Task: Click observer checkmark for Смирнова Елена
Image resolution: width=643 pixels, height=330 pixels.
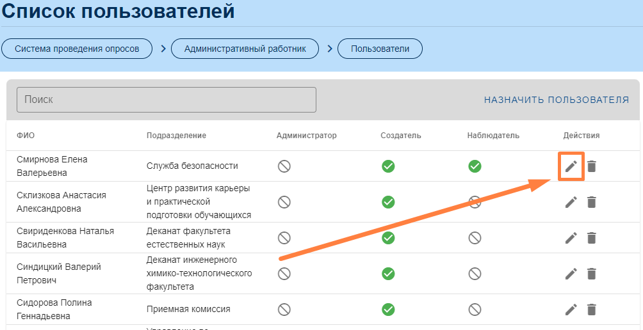Action: click(475, 166)
